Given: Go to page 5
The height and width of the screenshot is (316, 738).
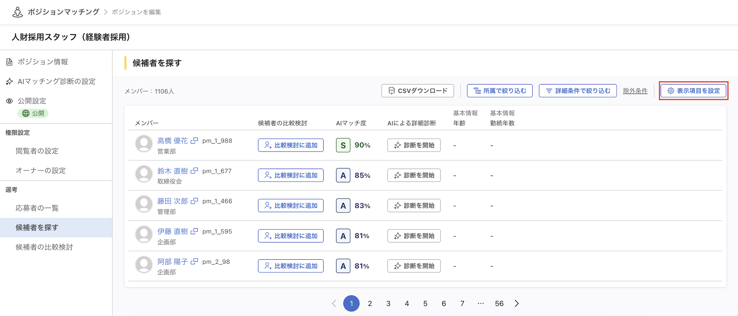Looking at the screenshot, I should 425,303.
